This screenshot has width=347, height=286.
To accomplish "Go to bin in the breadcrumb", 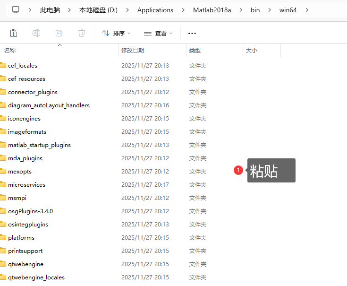I will [255, 10].
